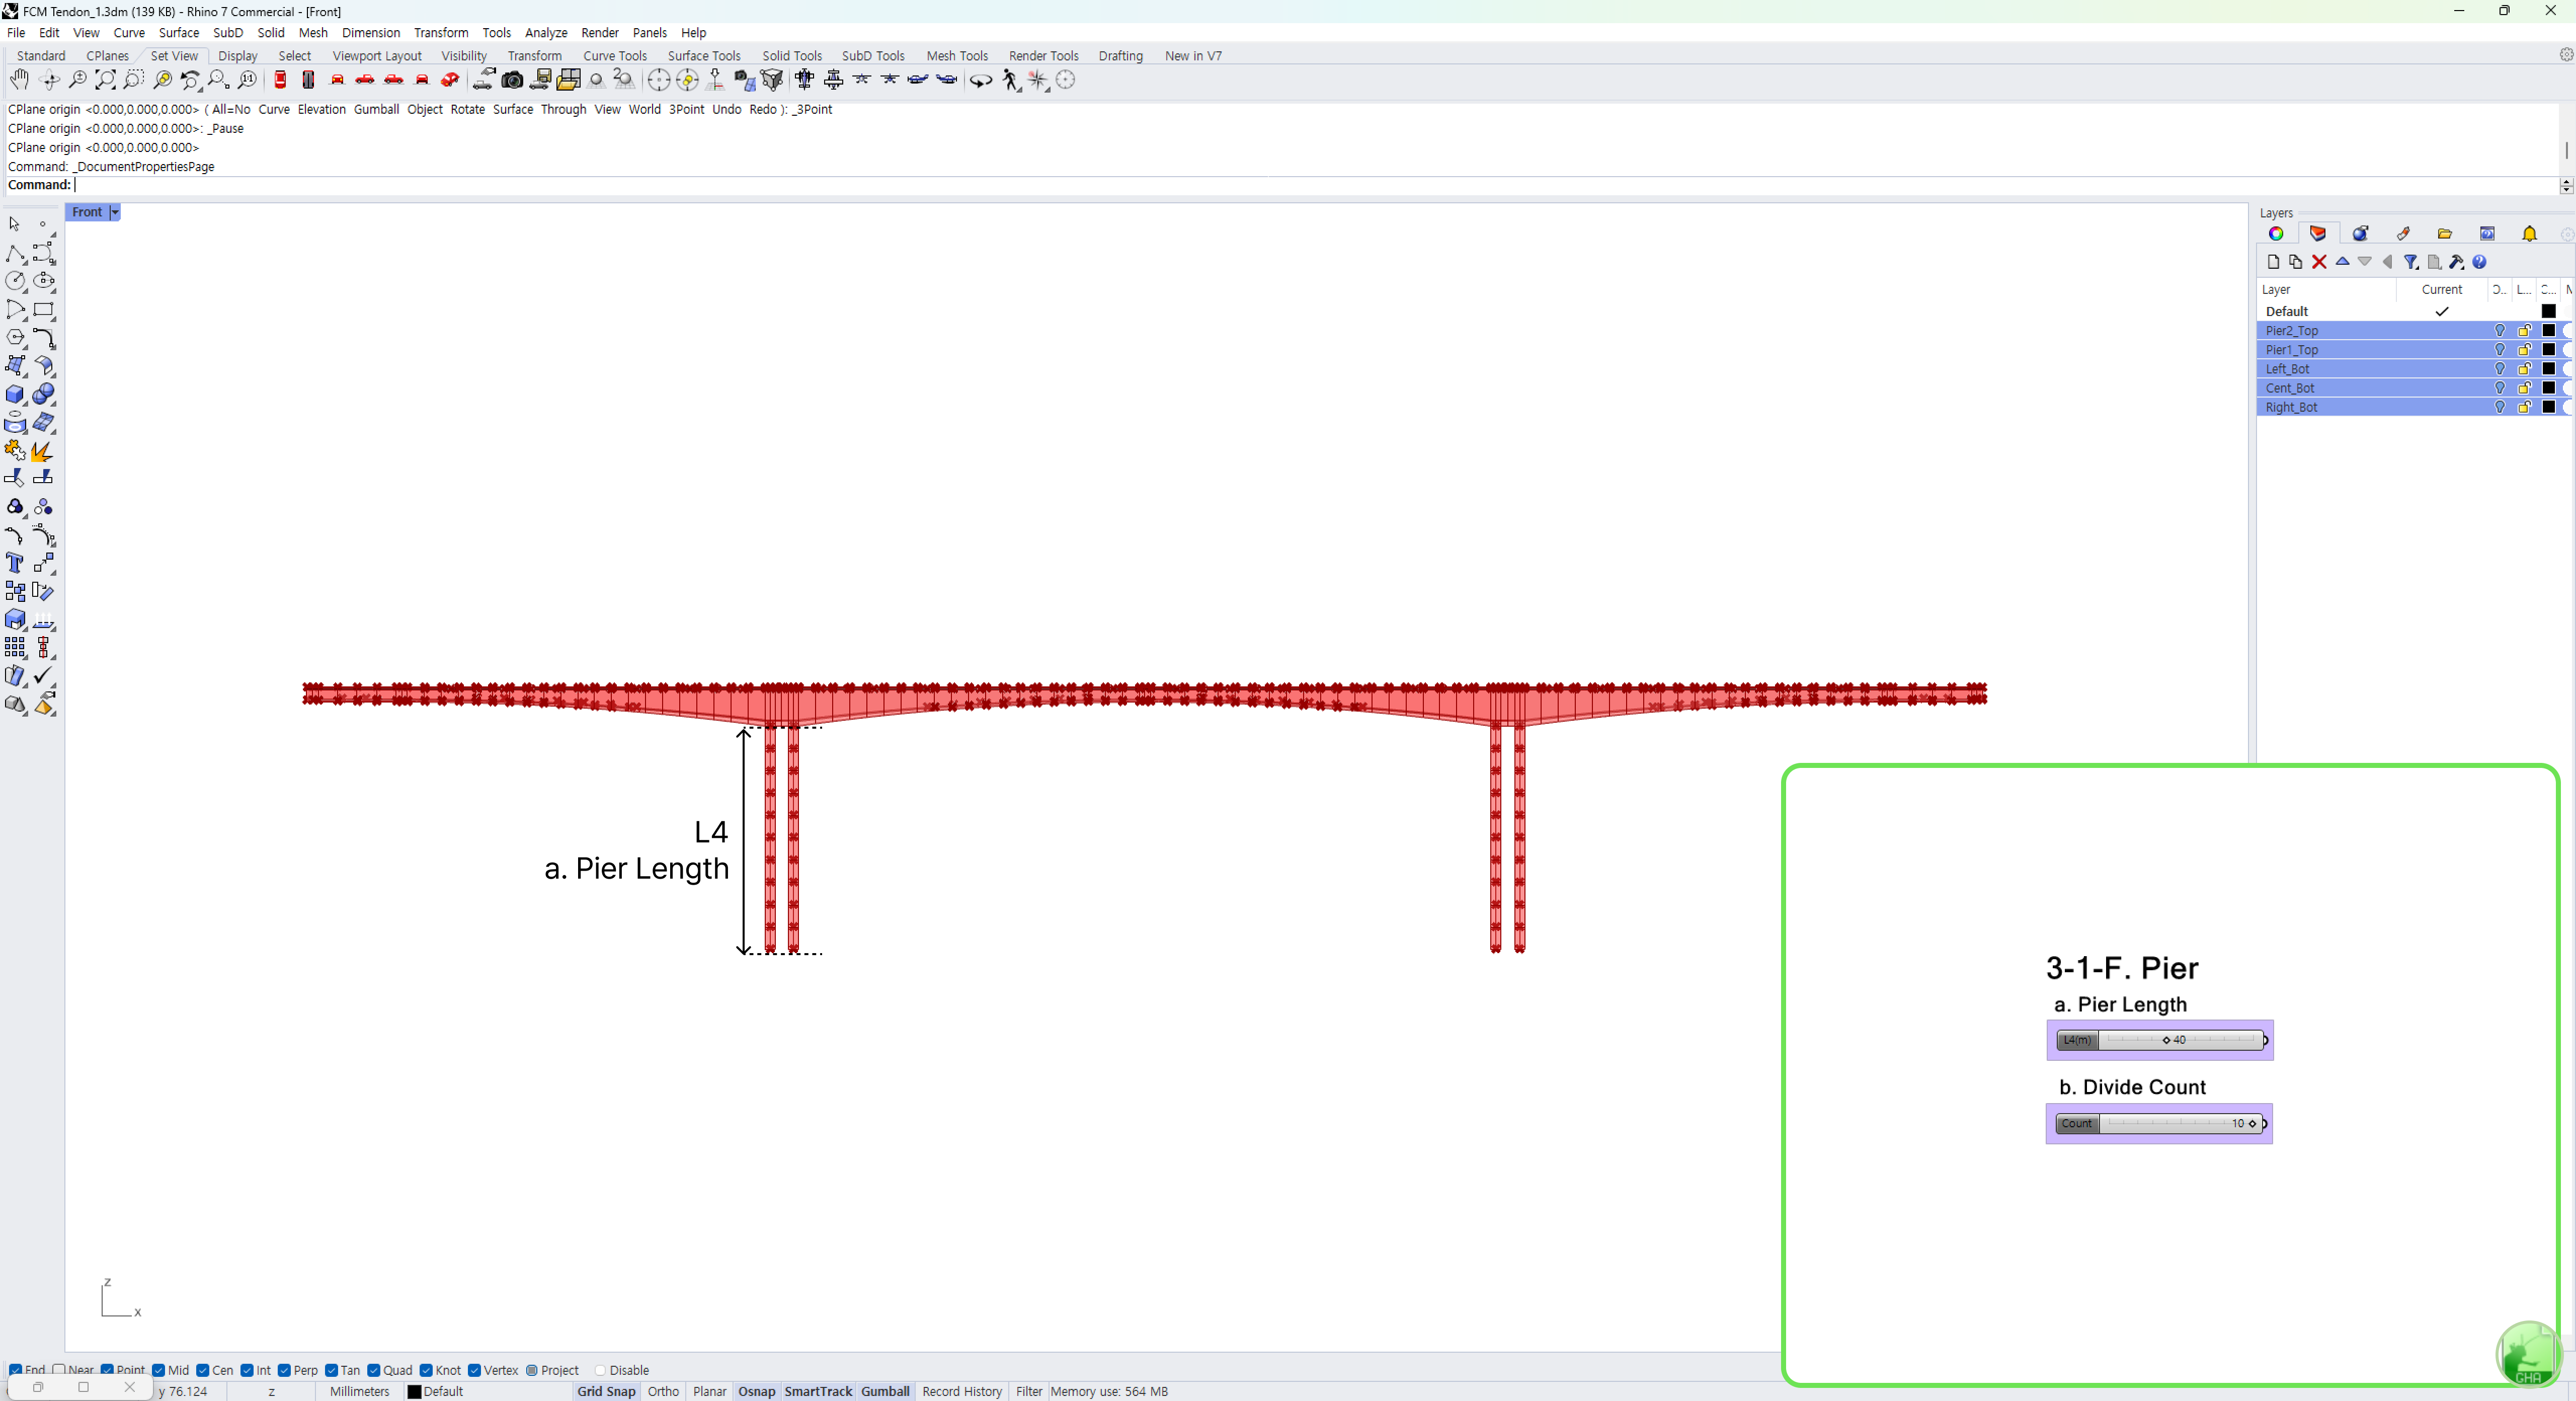Click the Move Layer Up arrow

(x=2342, y=262)
